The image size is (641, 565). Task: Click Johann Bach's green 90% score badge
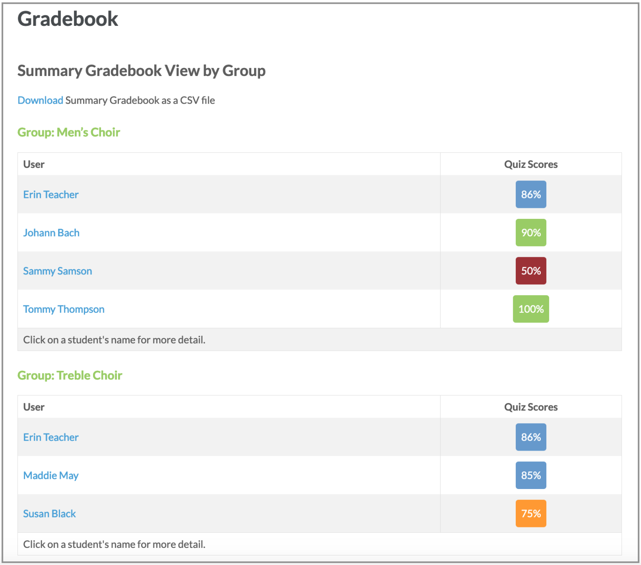point(530,233)
